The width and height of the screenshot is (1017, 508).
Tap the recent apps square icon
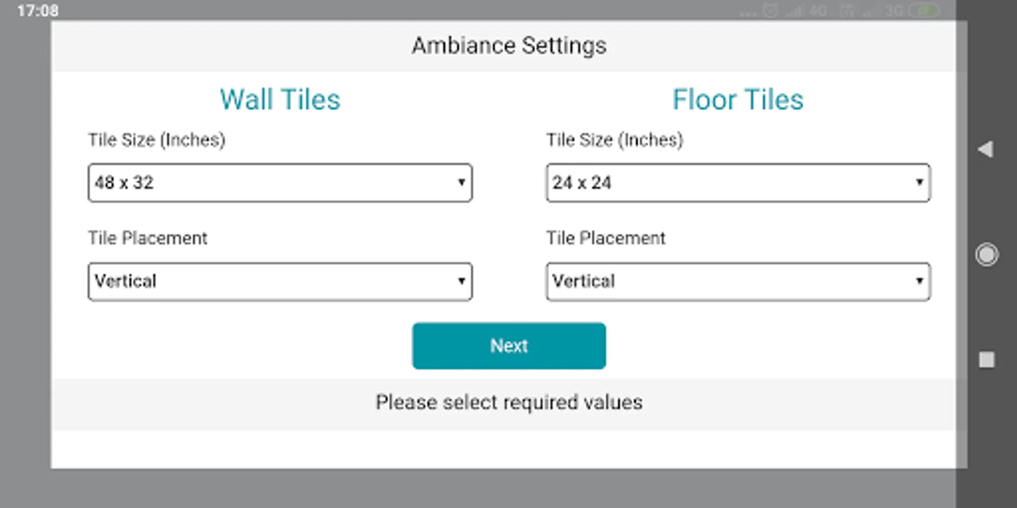[x=986, y=360]
